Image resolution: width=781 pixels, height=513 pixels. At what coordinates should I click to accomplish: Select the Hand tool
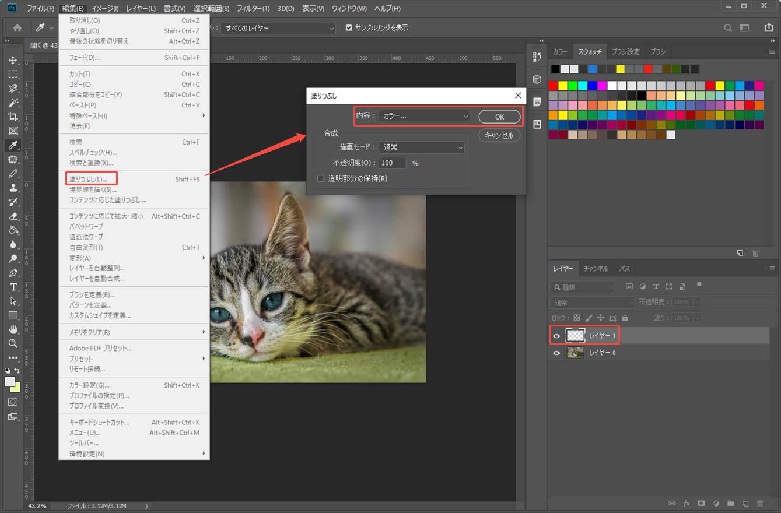pyautogui.click(x=13, y=329)
